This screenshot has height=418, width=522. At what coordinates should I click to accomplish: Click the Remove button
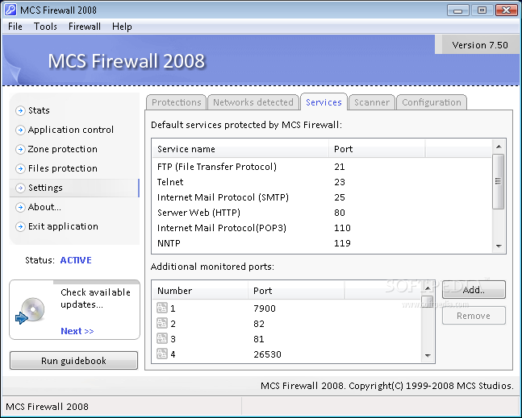point(474,316)
